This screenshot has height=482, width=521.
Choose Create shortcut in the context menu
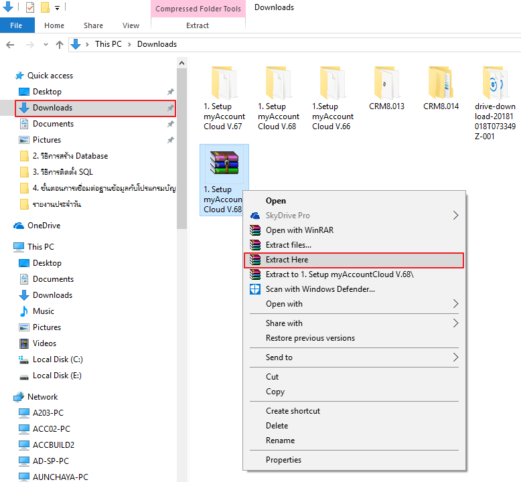coord(354,411)
